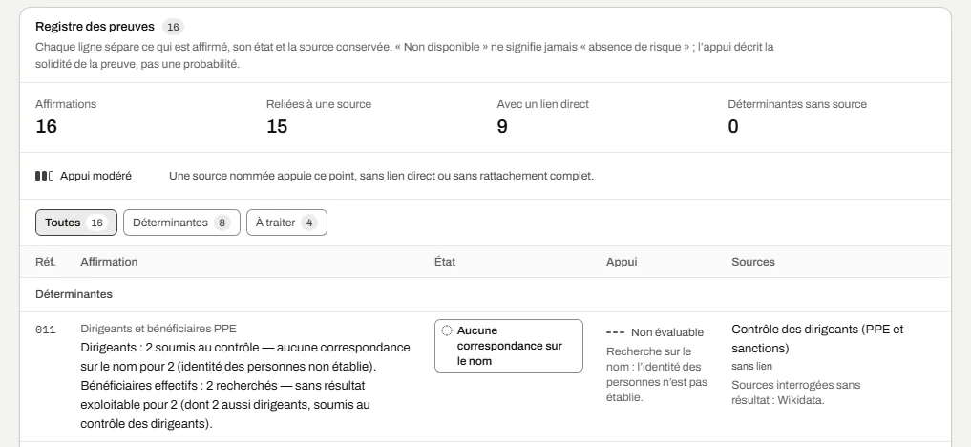Image resolution: width=971 pixels, height=447 pixels.
Task: Select reference 011 in the table
Action: [46, 330]
